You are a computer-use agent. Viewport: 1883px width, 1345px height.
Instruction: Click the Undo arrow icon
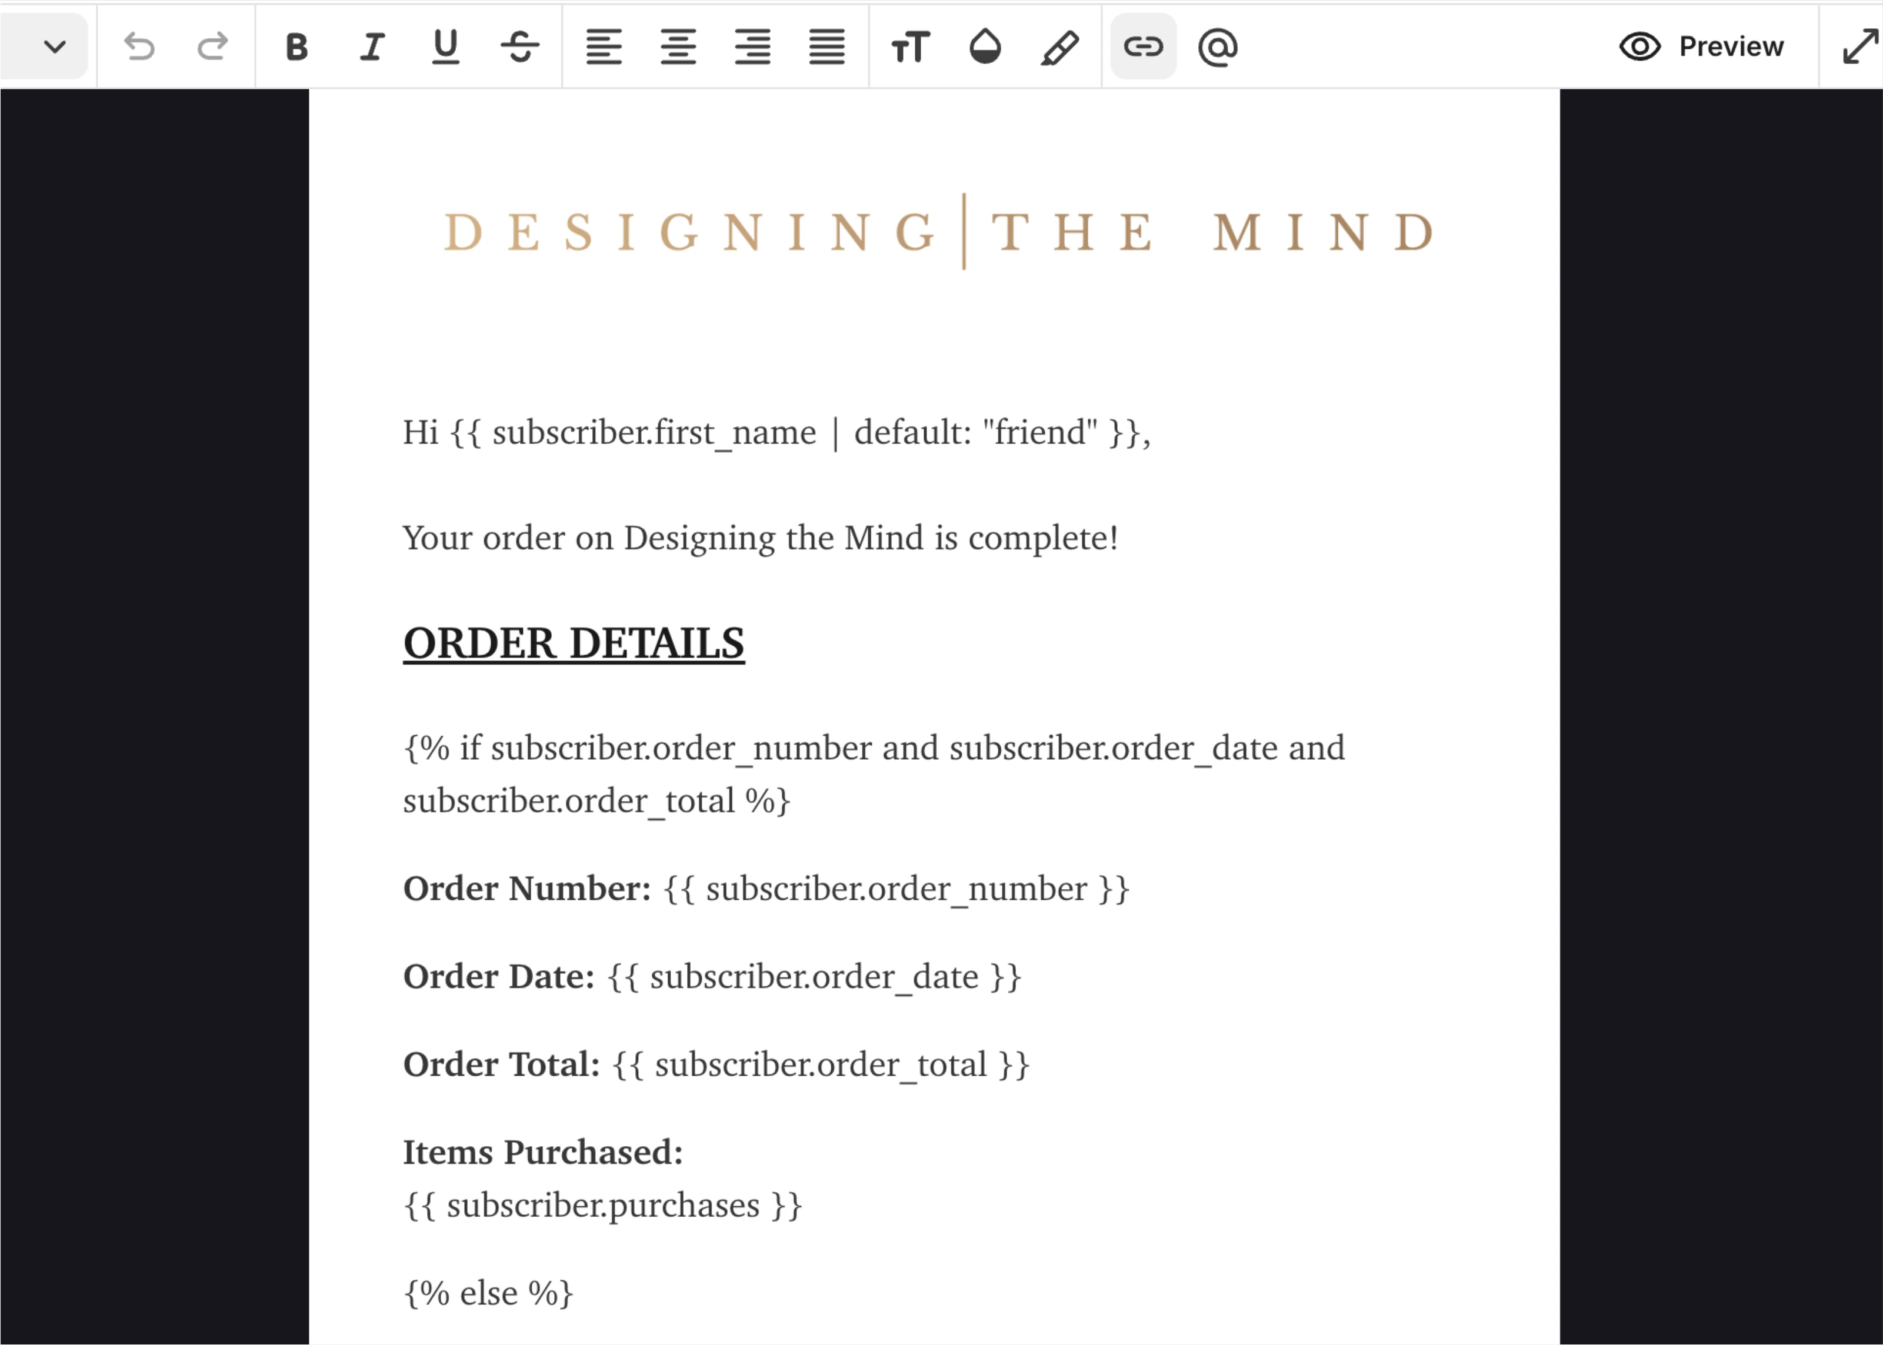point(140,46)
